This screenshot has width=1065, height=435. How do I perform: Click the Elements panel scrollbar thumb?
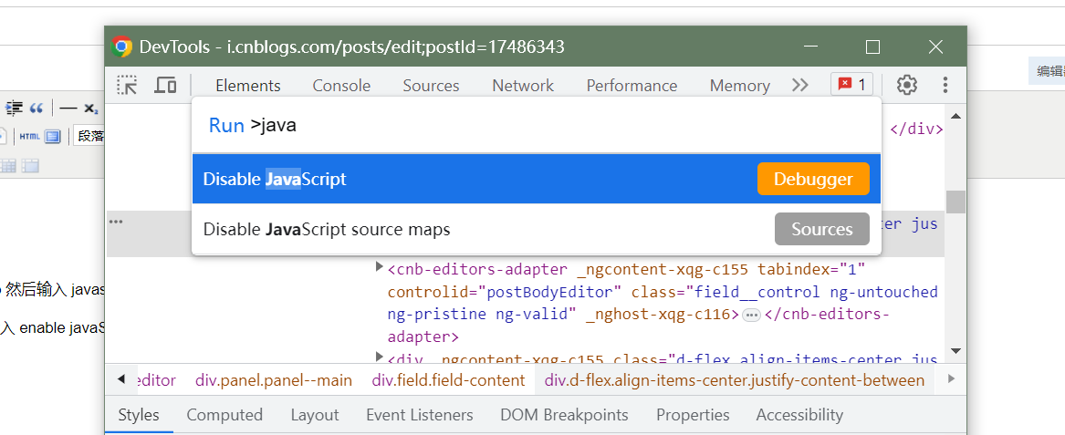point(955,202)
